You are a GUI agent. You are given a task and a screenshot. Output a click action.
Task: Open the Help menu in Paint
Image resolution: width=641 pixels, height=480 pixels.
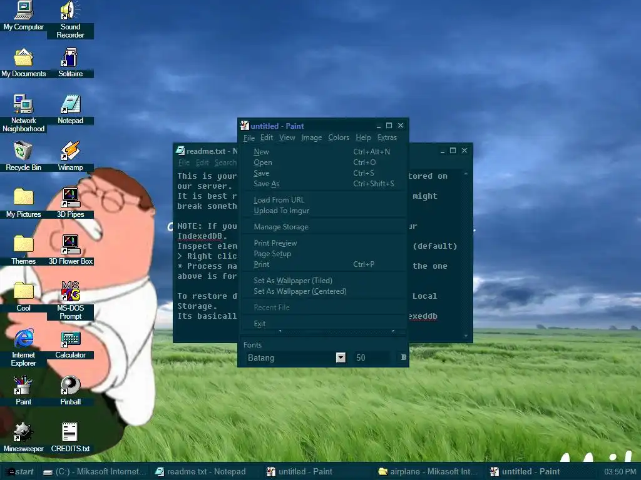363,138
